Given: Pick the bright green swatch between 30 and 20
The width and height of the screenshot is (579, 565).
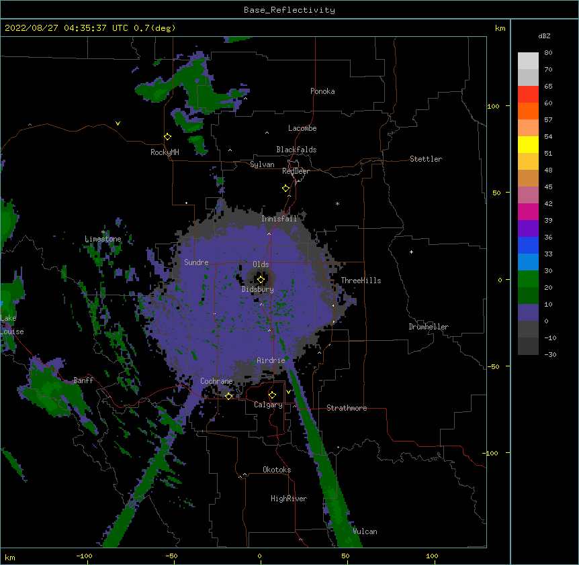Looking at the screenshot, I should [528, 279].
